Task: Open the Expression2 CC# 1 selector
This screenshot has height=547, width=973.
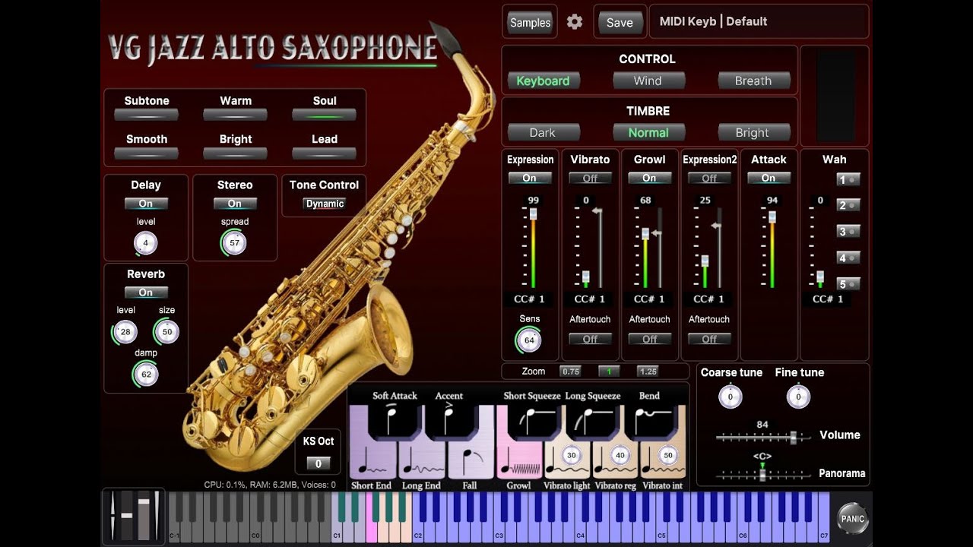Action: [709, 299]
